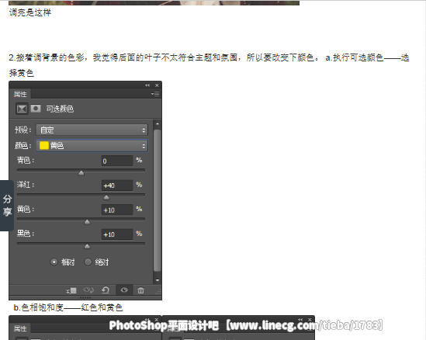Click the clip to layer icon
426x340 pixels.
point(71,290)
